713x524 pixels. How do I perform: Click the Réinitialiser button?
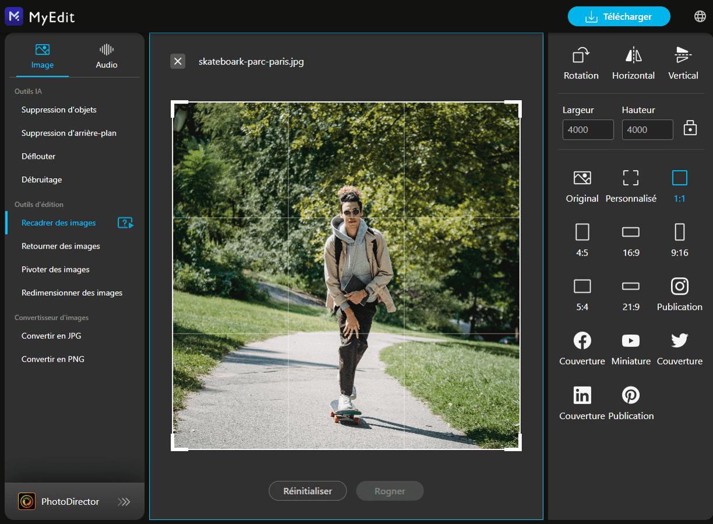[308, 491]
